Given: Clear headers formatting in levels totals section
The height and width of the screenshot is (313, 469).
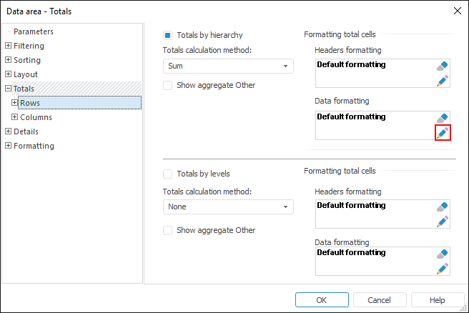Looking at the screenshot, I should (443, 207).
